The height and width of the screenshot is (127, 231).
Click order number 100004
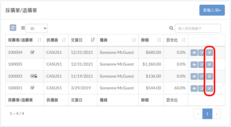pos(15,52)
